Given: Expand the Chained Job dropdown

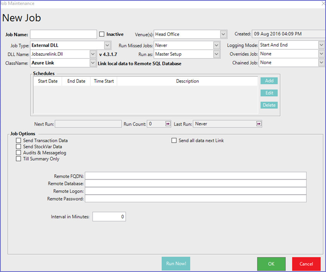Looking at the screenshot, I should click(322, 62).
